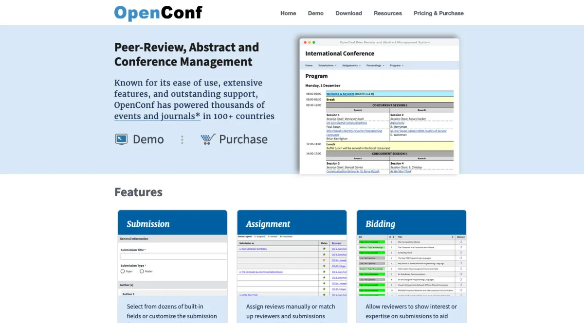This screenshot has height=323, width=584.
Task: Expand the Proceedings dropdown in screenshot
Action: [x=375, y=65]
